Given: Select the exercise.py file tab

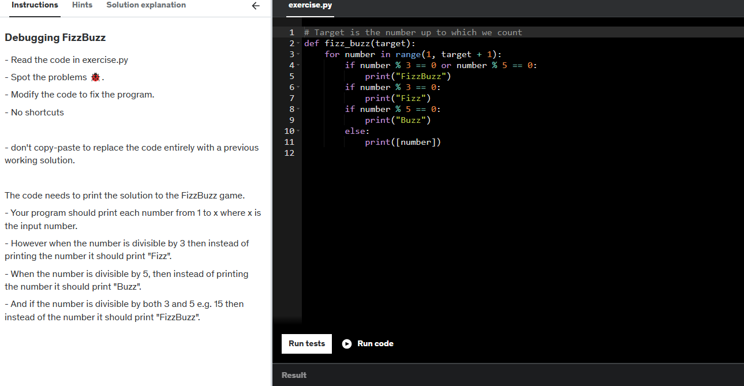Looking at the screenshot, I should click(310, 5).
